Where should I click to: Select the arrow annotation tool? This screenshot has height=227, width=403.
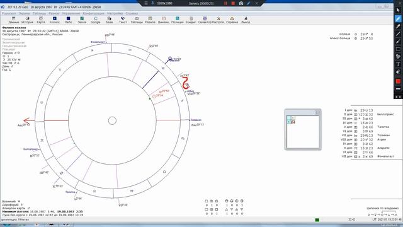tap(398, 42)
